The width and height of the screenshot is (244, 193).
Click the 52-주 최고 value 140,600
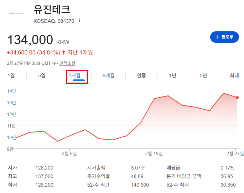pyautogui.click(x=140, y=185)
